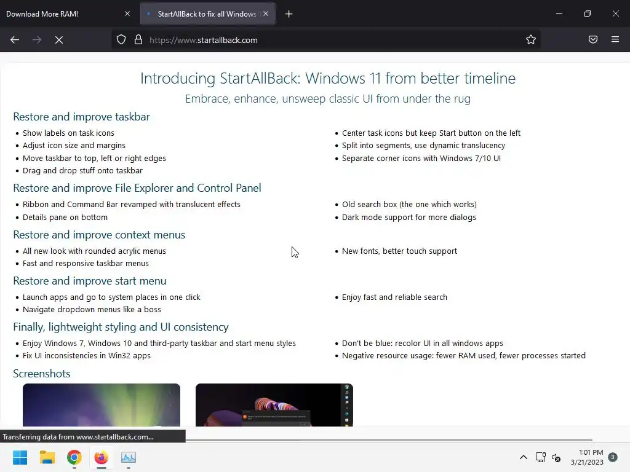
Task: Click 'Restore and improve context menus' heading
Action: tap(99, 234)
